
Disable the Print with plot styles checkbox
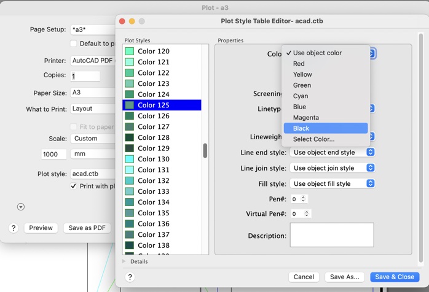point(74,186)
